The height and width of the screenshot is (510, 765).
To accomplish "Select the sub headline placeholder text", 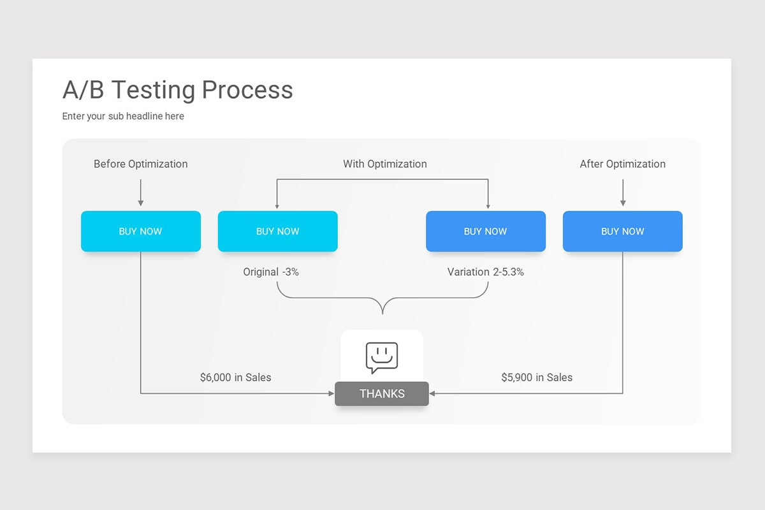I will tap(123, 116).
